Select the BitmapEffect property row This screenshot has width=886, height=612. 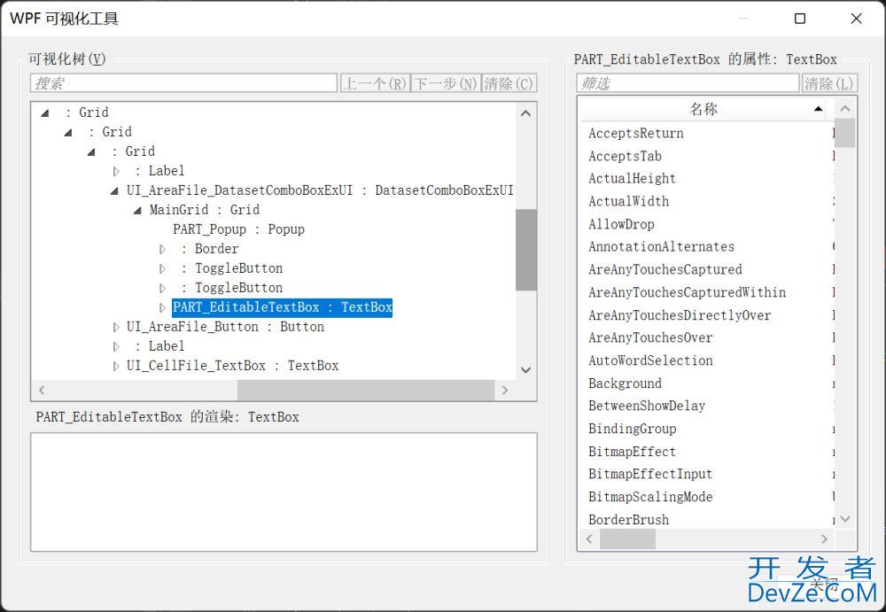[x=707, y=452]
